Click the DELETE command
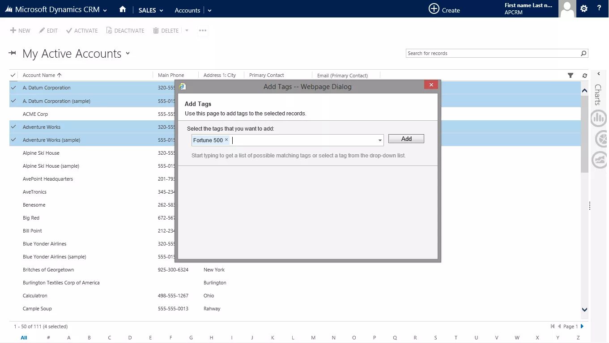The image size is (609, 343). (x=166, y=30)
